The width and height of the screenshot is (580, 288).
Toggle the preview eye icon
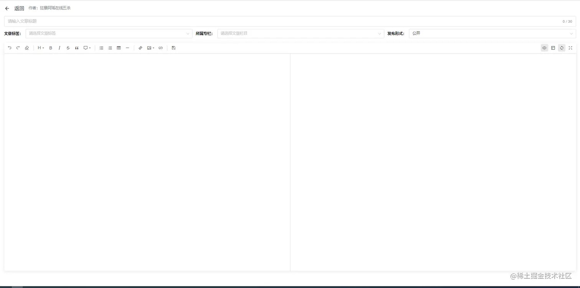click(544, 48)
